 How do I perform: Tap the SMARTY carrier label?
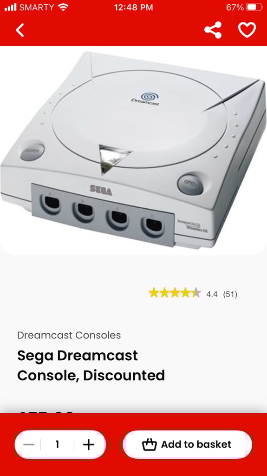click(x=37, y=7)
